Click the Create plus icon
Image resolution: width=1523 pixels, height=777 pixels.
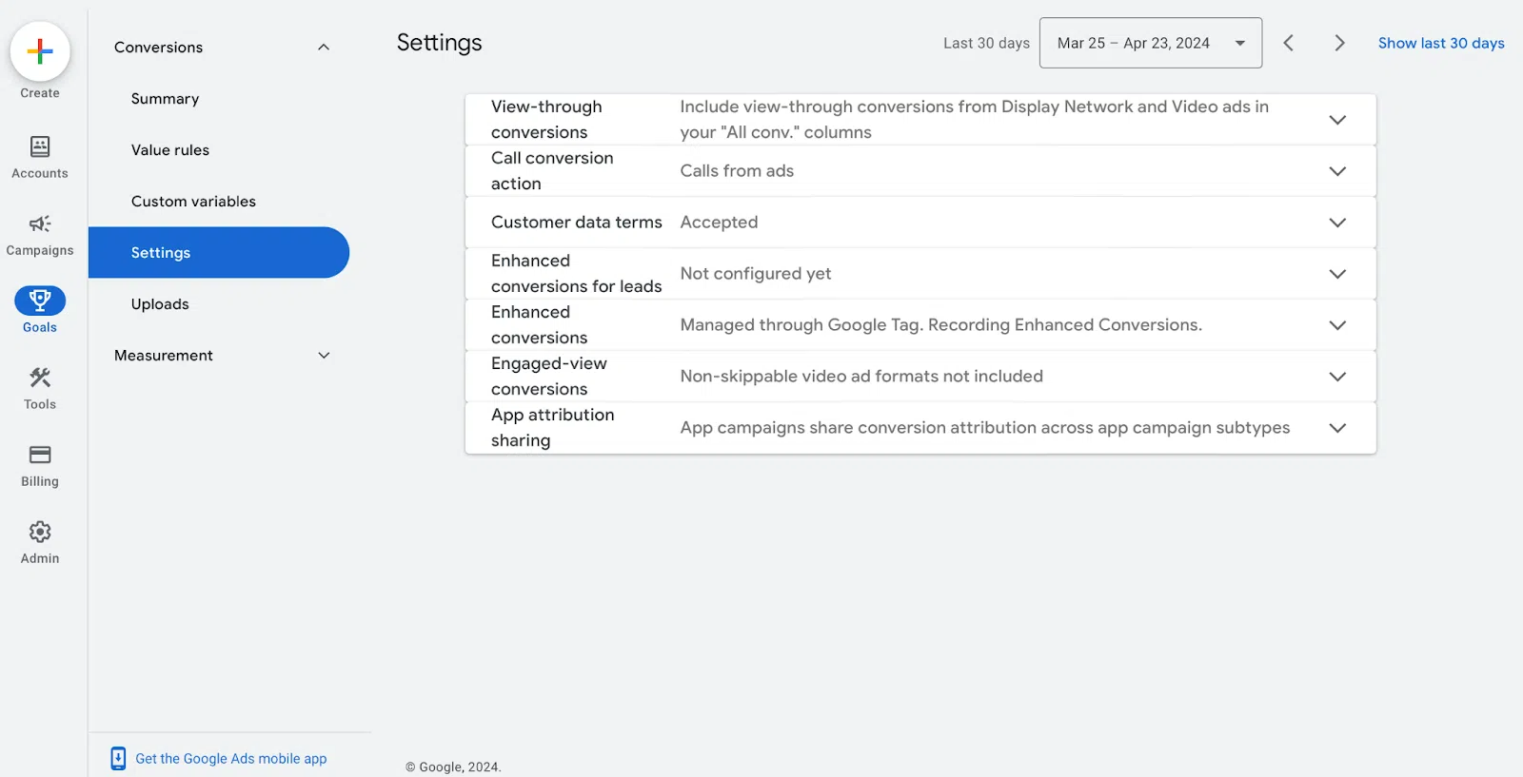point(40,51)
